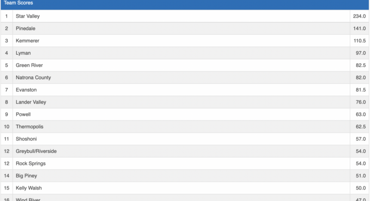Open the Greybull/Riverside team entry
This screenshot has width=370, height=201.
pos(36,151)
